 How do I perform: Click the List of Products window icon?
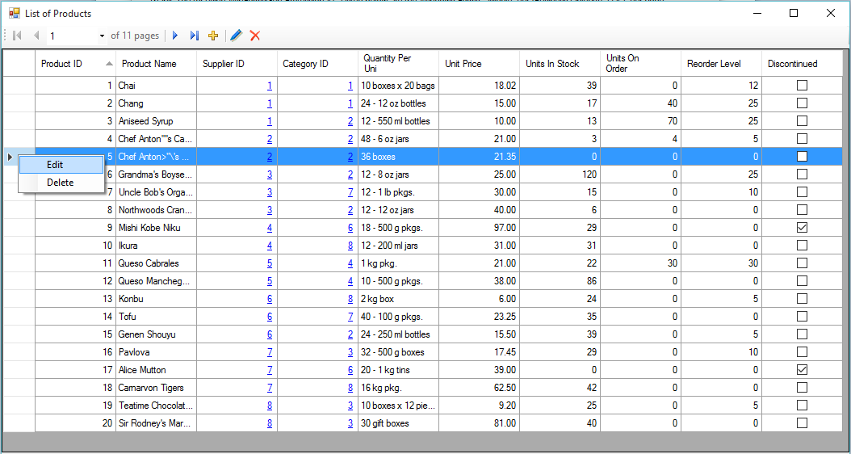coord(14,14)
